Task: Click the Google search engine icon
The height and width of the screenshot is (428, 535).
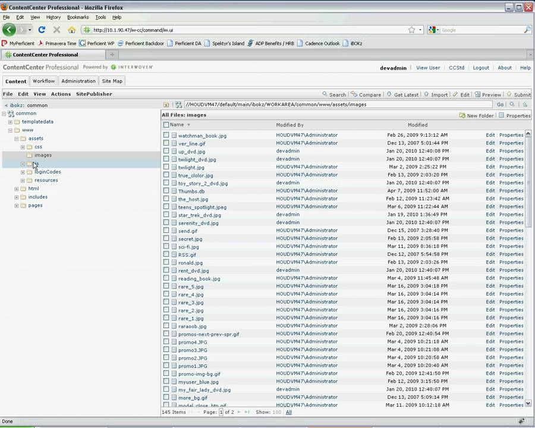Action: coord(432,30)
